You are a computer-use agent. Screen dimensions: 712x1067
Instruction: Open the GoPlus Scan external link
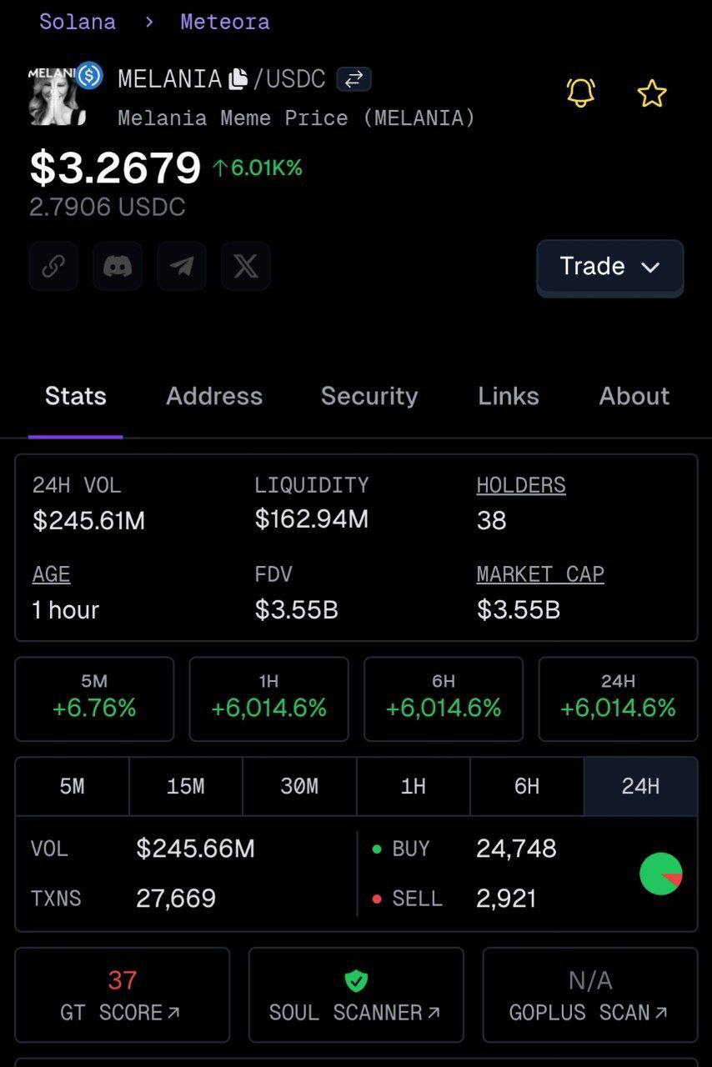589,1012
